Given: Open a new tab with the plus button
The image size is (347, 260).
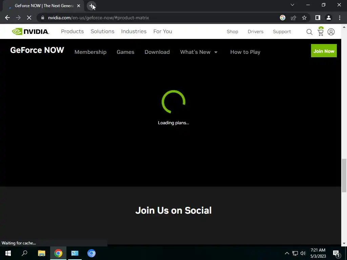Looking at the screenshot, I should point(91,6).
